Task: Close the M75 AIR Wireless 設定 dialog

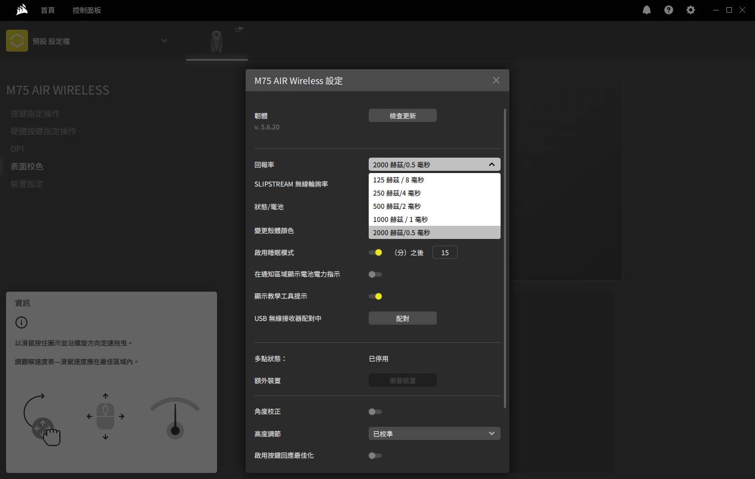Action: (496, 80)
